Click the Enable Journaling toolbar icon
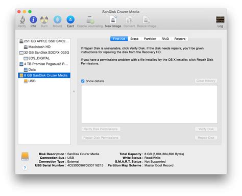Image resolution: width=242 pixels, height=196 pixels. pos(90,20)
